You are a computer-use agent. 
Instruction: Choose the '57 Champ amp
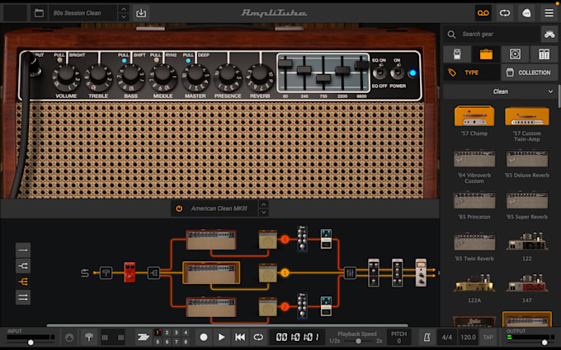(474, 121)
